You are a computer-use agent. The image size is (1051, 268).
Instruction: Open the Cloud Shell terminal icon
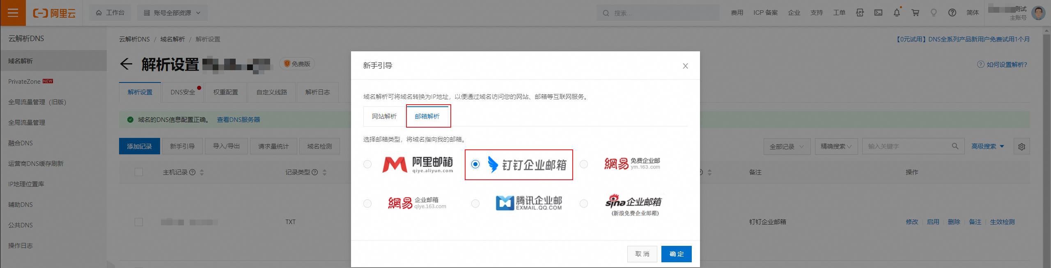pos(878,13)
